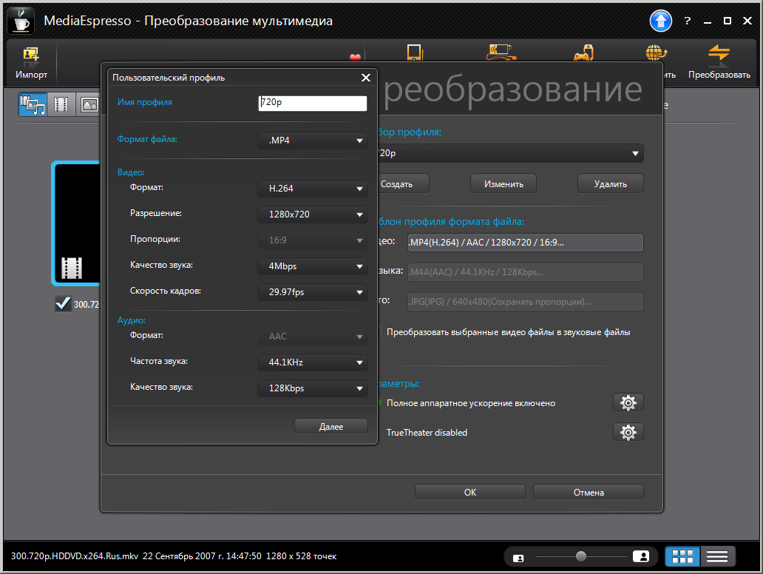Open the file format .MP4 dropdown

[312, 141]
